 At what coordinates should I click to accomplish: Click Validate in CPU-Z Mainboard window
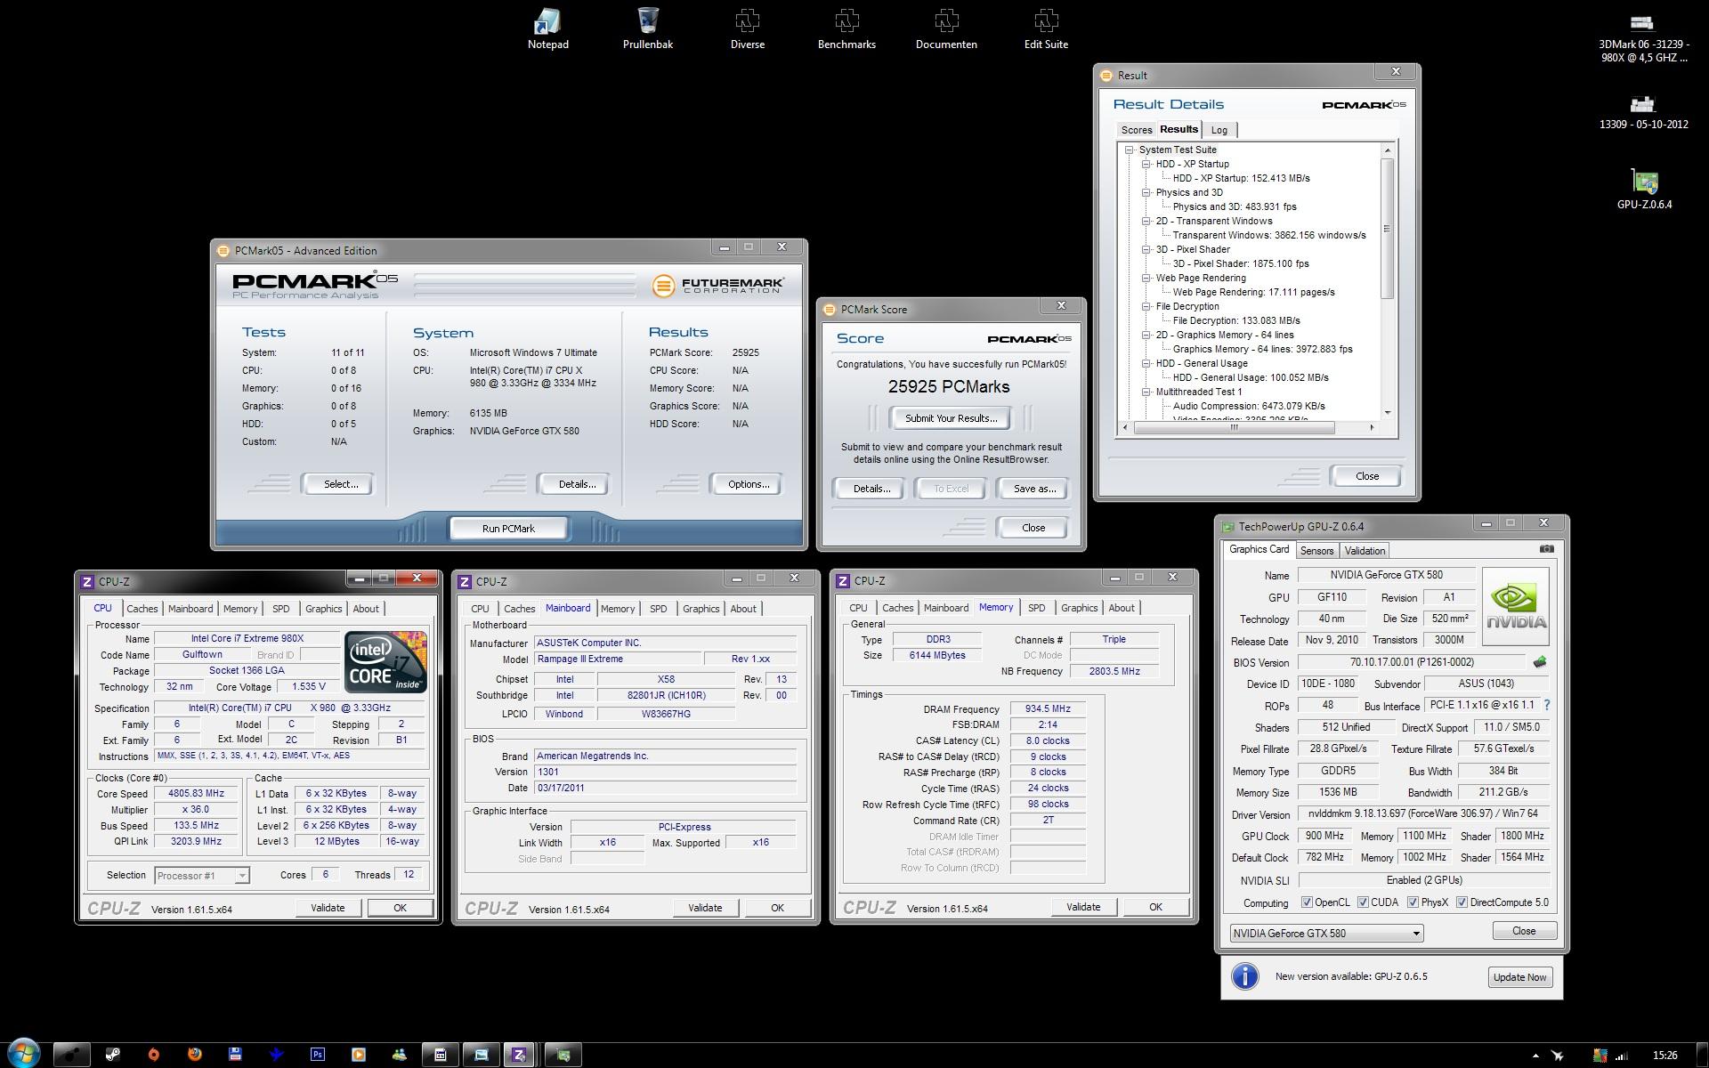[x=705, y=908]
